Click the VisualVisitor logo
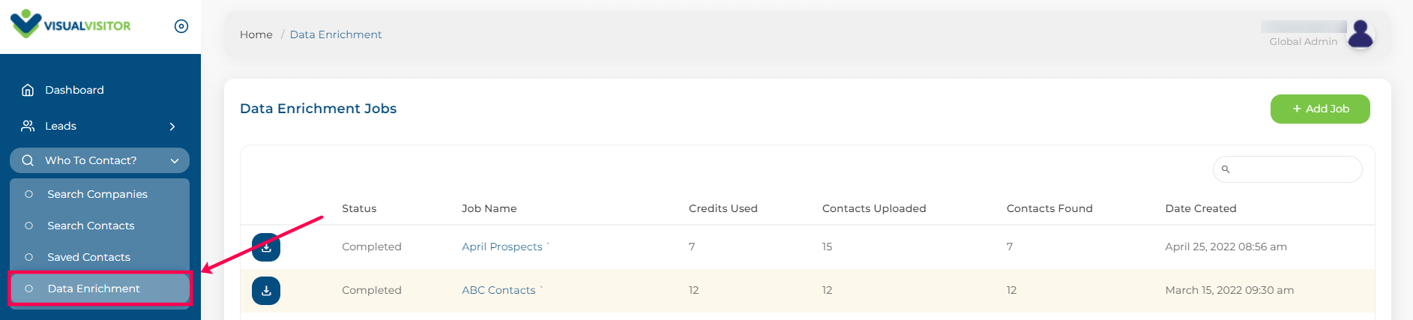The image size is (1413, 320). [x=70, y=24]
